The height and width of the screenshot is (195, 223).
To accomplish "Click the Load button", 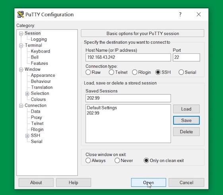I will pyautogui.click(x=186, y=109).
